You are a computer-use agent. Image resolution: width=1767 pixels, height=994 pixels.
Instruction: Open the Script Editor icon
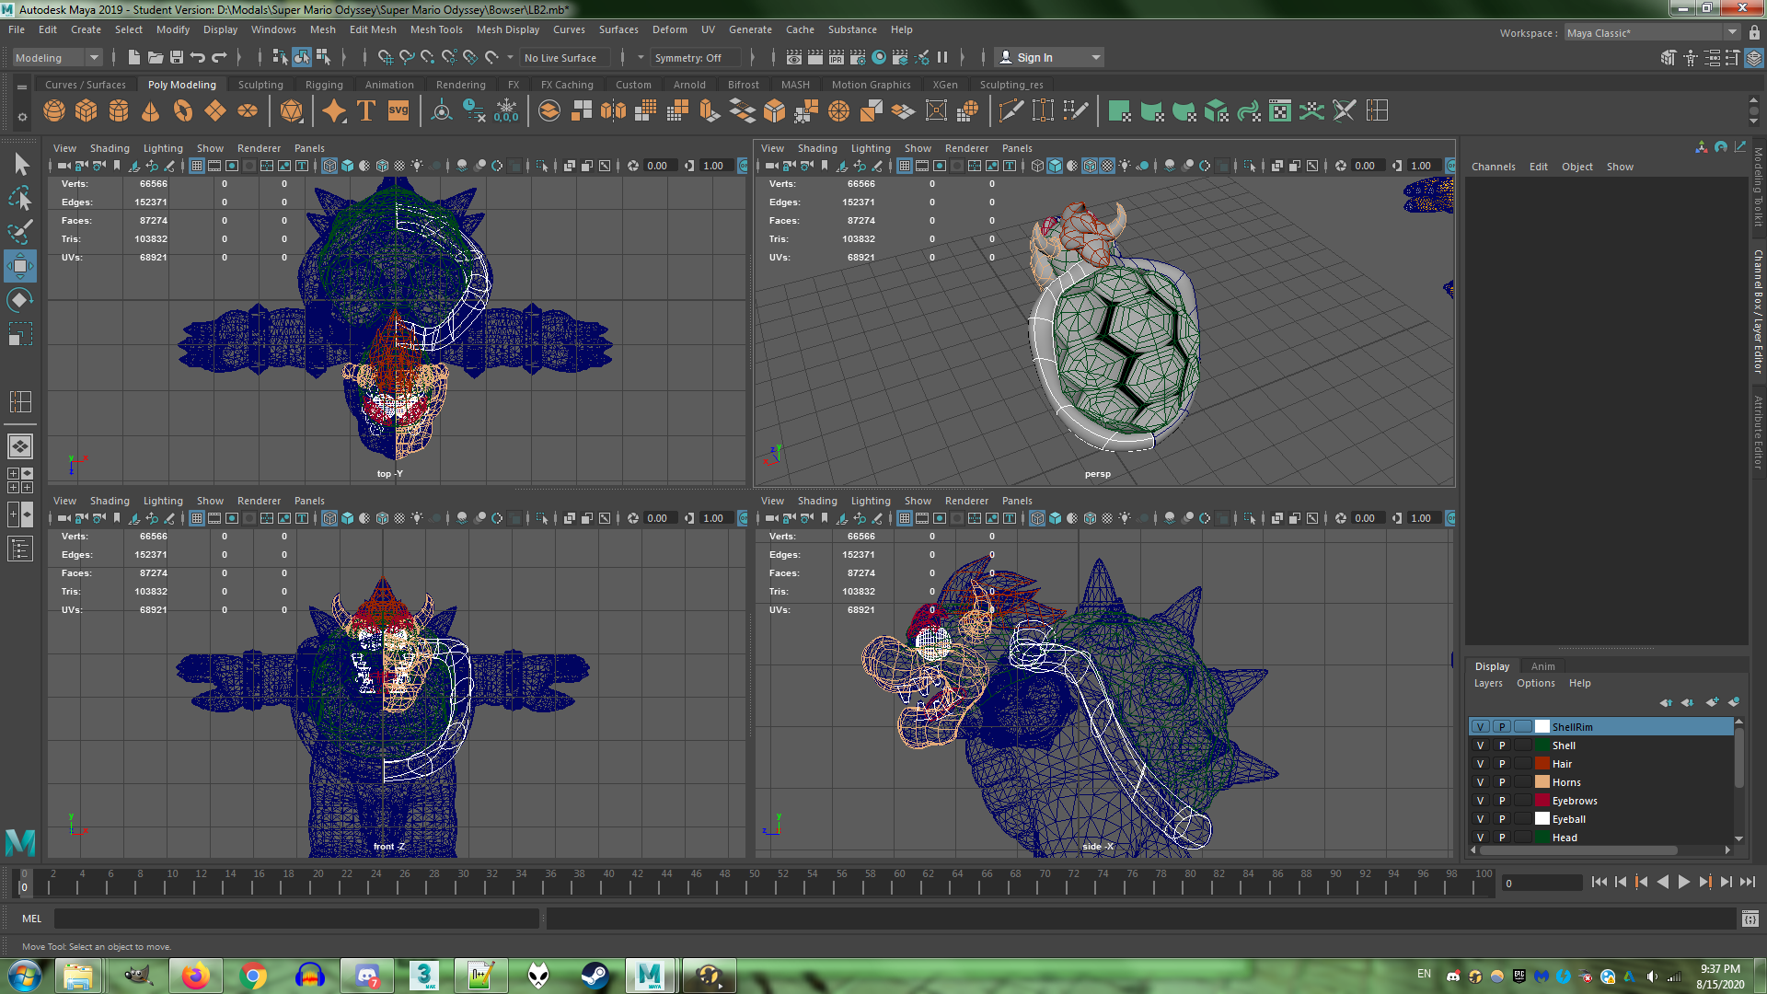click(1750, 919)
